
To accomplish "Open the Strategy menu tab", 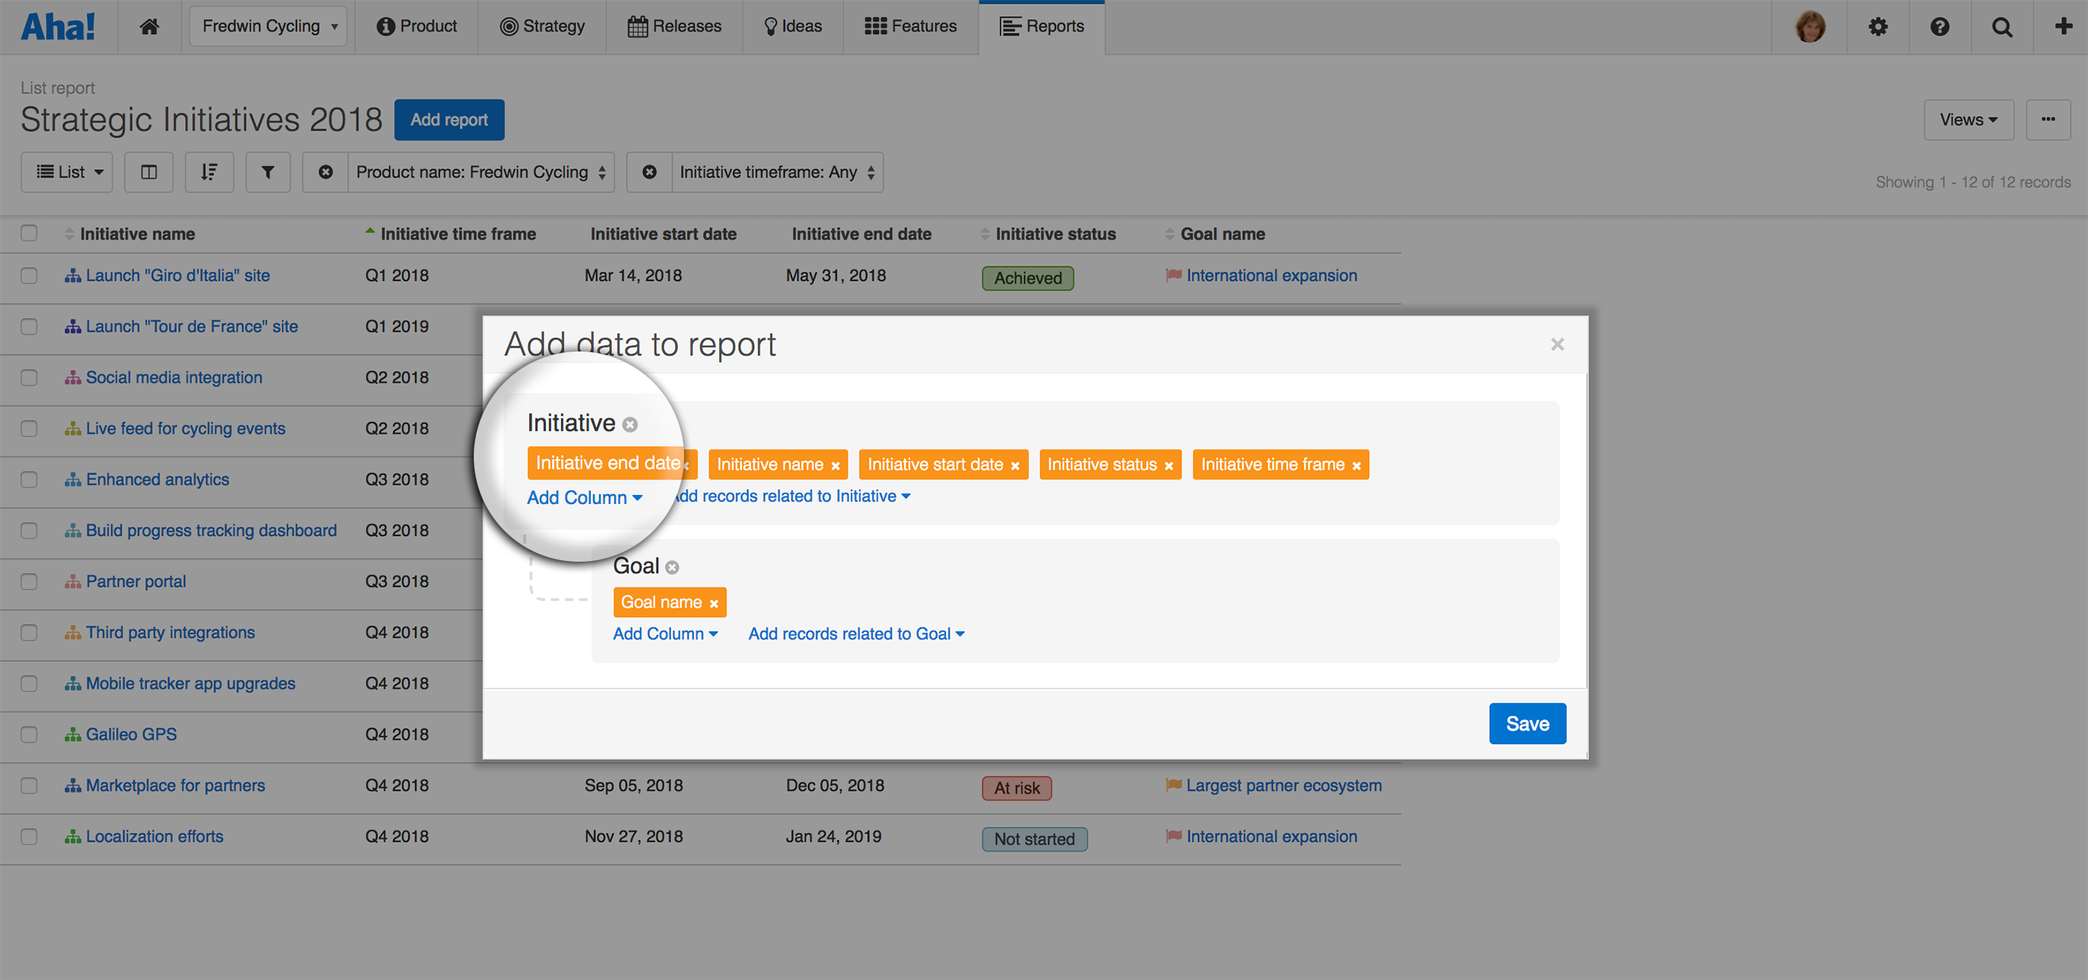I will (x=542, y=27).
